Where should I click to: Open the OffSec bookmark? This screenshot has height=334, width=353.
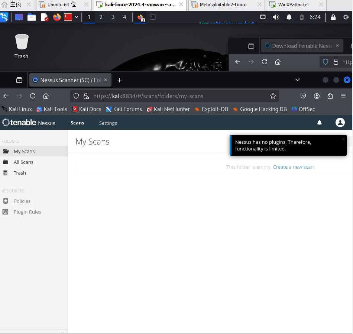[303, 109]
